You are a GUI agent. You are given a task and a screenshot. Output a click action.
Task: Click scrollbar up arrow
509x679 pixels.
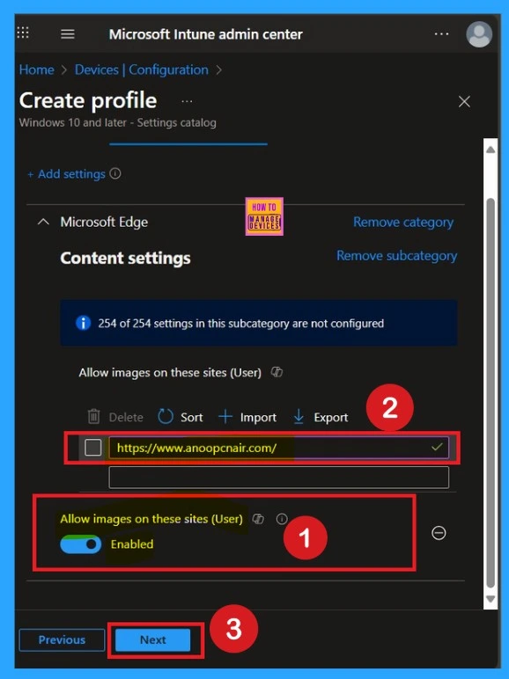(x=491, y=150)
